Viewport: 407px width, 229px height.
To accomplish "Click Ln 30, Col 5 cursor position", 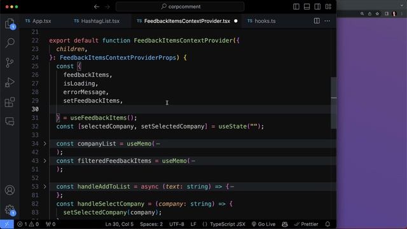I will pos(119,224).
